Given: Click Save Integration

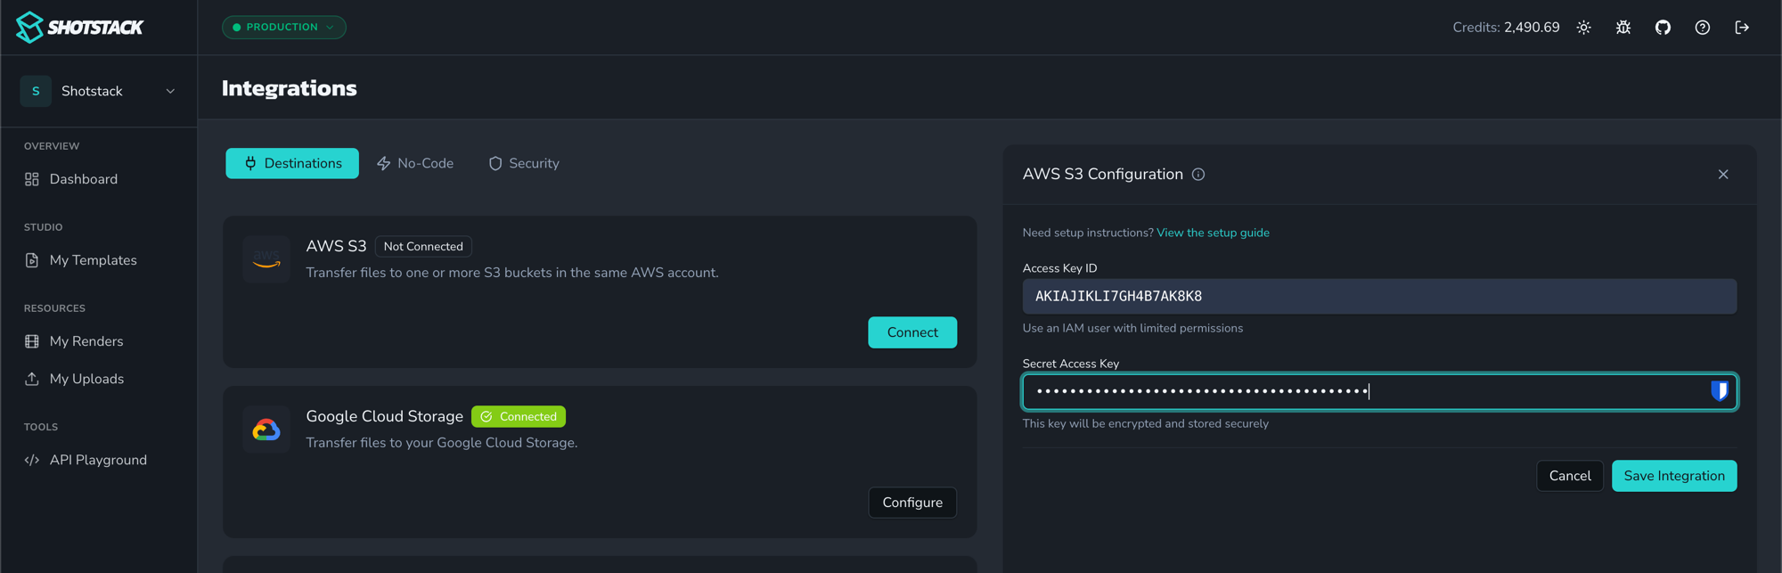Looking at the screenshot, I should click(1674, 476).
